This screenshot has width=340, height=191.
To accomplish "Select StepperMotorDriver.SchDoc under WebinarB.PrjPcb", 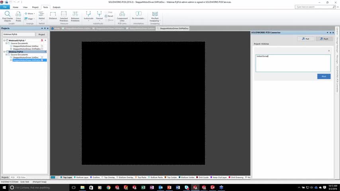I will [x=25, y=46].
